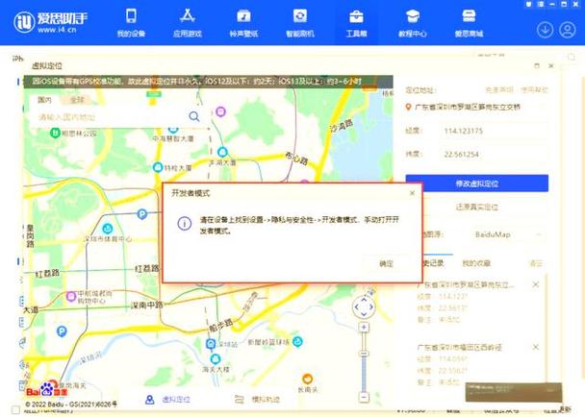Switch to the 国内 map tab

(45, 100)
